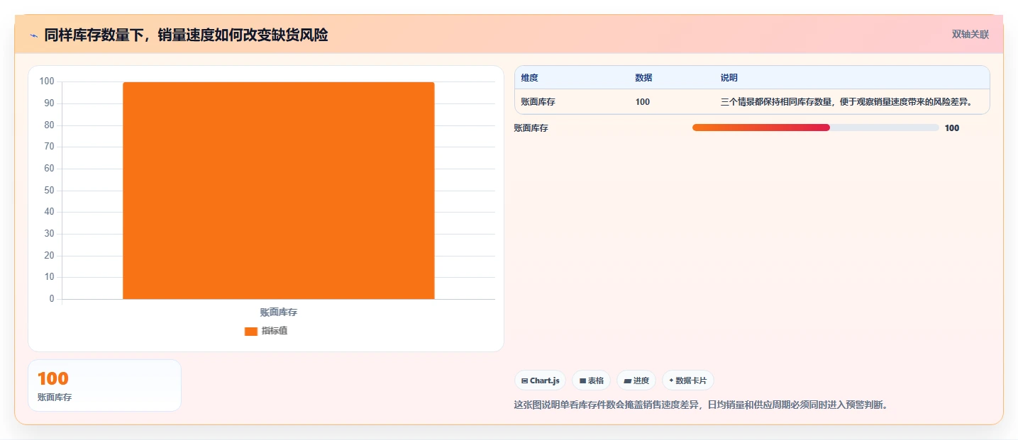
Task: Toggle the 指标值 legend swatch
Action: (x=251, y=332)
